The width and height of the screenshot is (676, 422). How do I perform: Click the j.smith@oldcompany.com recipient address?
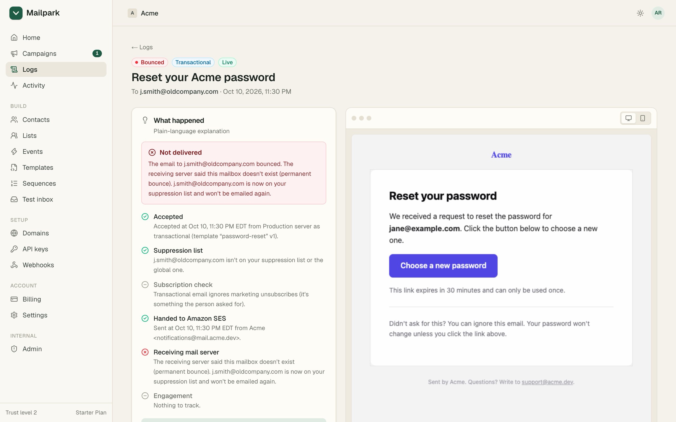coord(179,92)
